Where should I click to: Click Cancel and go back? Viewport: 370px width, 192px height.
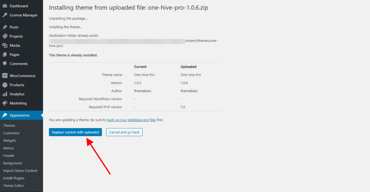pyautogui.click(x=124, y=132)
